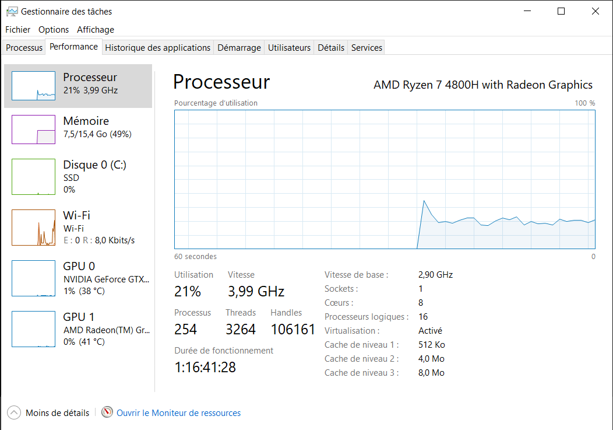Screen dimensions: 613x430
Task: Click the Processeur mini graph thumbnail
Action: coord(33,85)
